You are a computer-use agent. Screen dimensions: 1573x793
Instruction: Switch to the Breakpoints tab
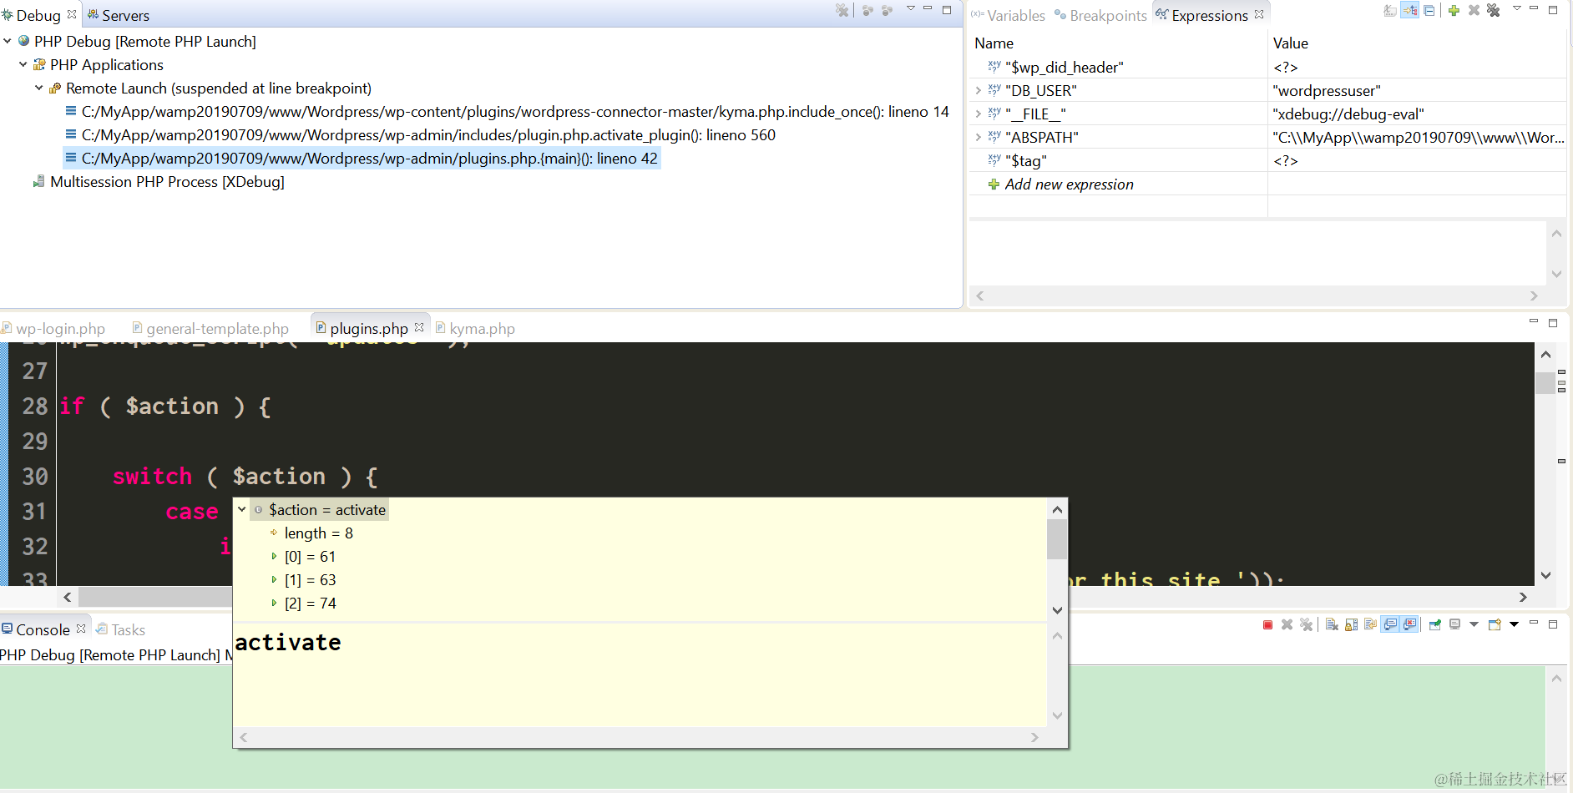[x=1100, y=15]
